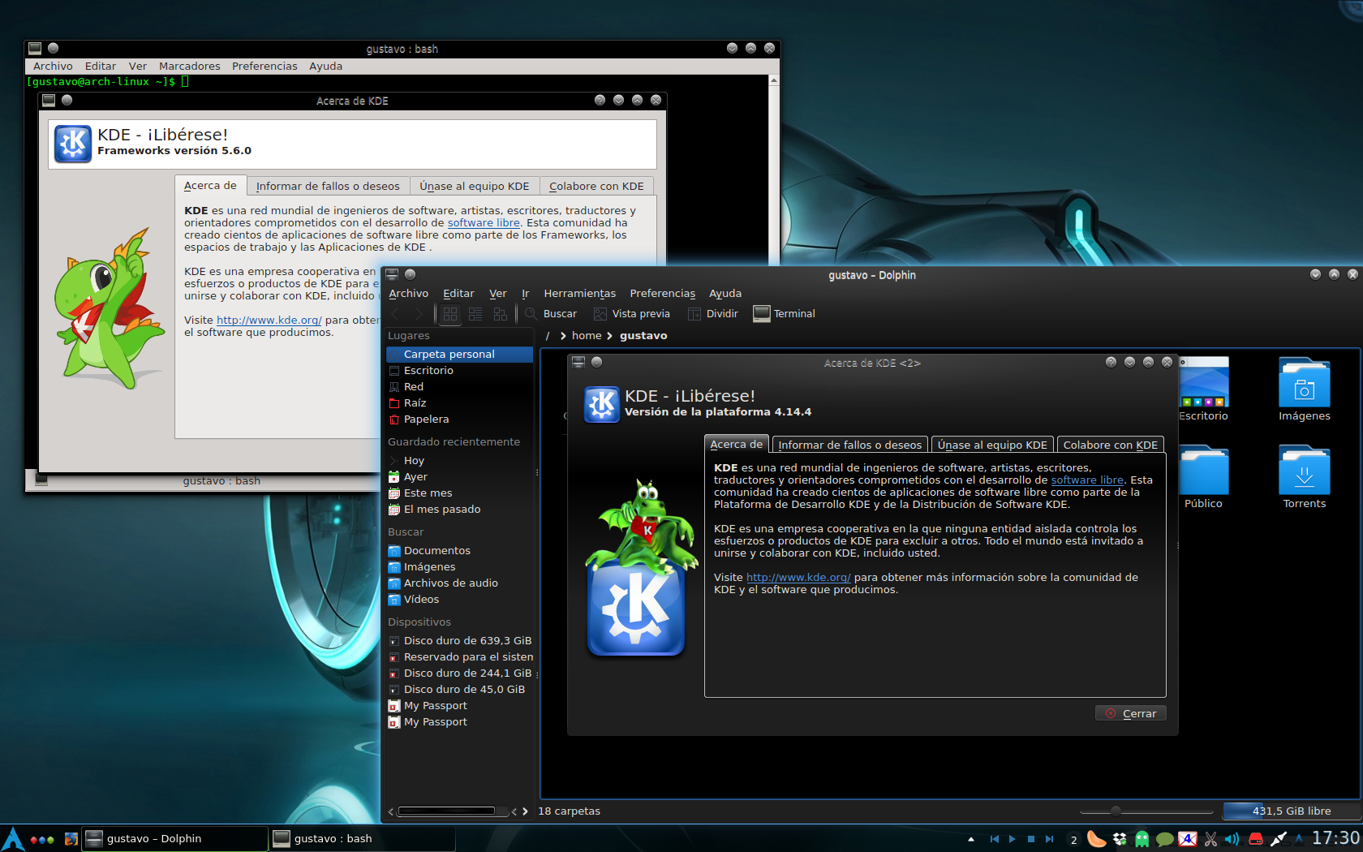Show hidden system tray icons arrow
The width and height of the screenshot is (1363, 852).
click(x=971, y=839)
